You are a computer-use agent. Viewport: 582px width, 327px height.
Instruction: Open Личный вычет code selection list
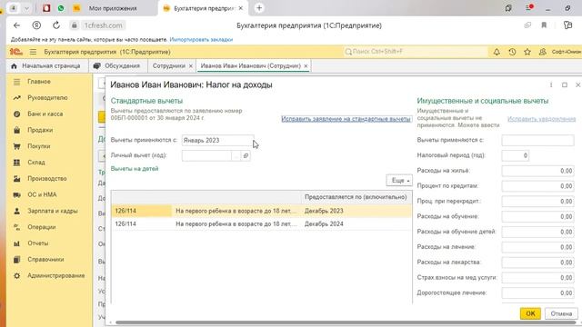pyautogui.click(x=236, y=155)
